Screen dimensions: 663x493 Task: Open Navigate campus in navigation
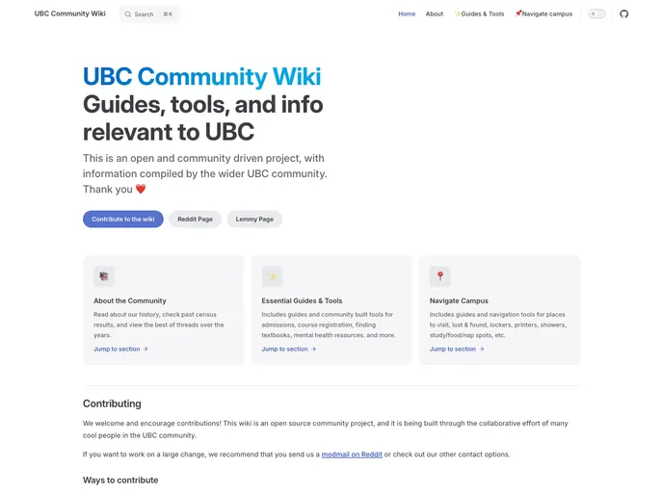tap(544, 13)
